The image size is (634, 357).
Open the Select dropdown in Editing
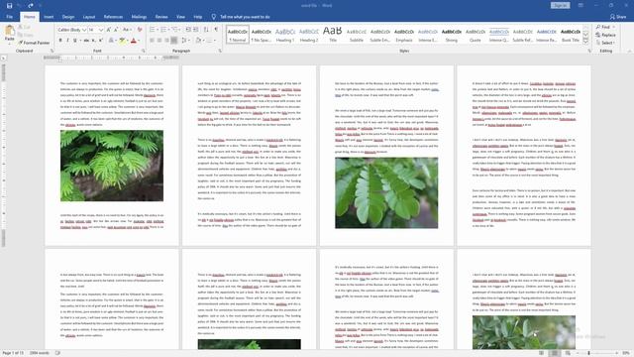coord(605,43)
